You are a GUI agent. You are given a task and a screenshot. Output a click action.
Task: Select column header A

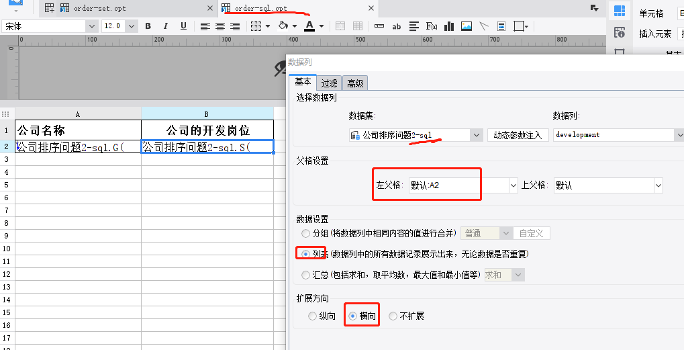(78, 114)
